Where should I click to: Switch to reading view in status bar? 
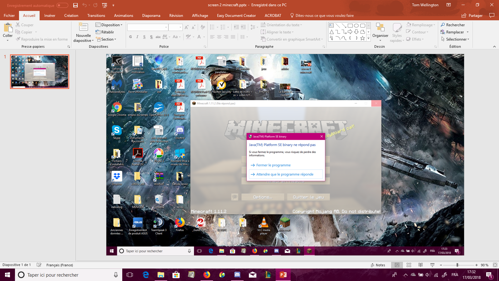[421, 265]
